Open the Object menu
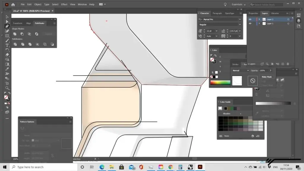Image resolution: width=304 pixels, height=171 pixels. pyautogui.click(x=38, y=4)
